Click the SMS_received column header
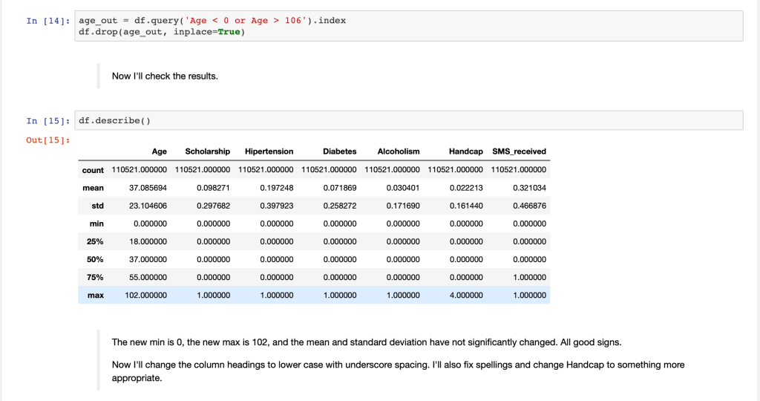Screen dimensions: 760x401 coord(519,151)
